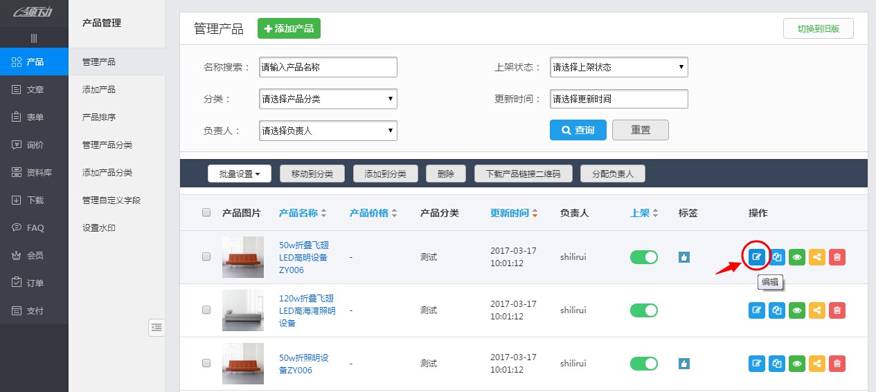
Task: Share the third product using share icon
Action: click(x=817, y=364)
